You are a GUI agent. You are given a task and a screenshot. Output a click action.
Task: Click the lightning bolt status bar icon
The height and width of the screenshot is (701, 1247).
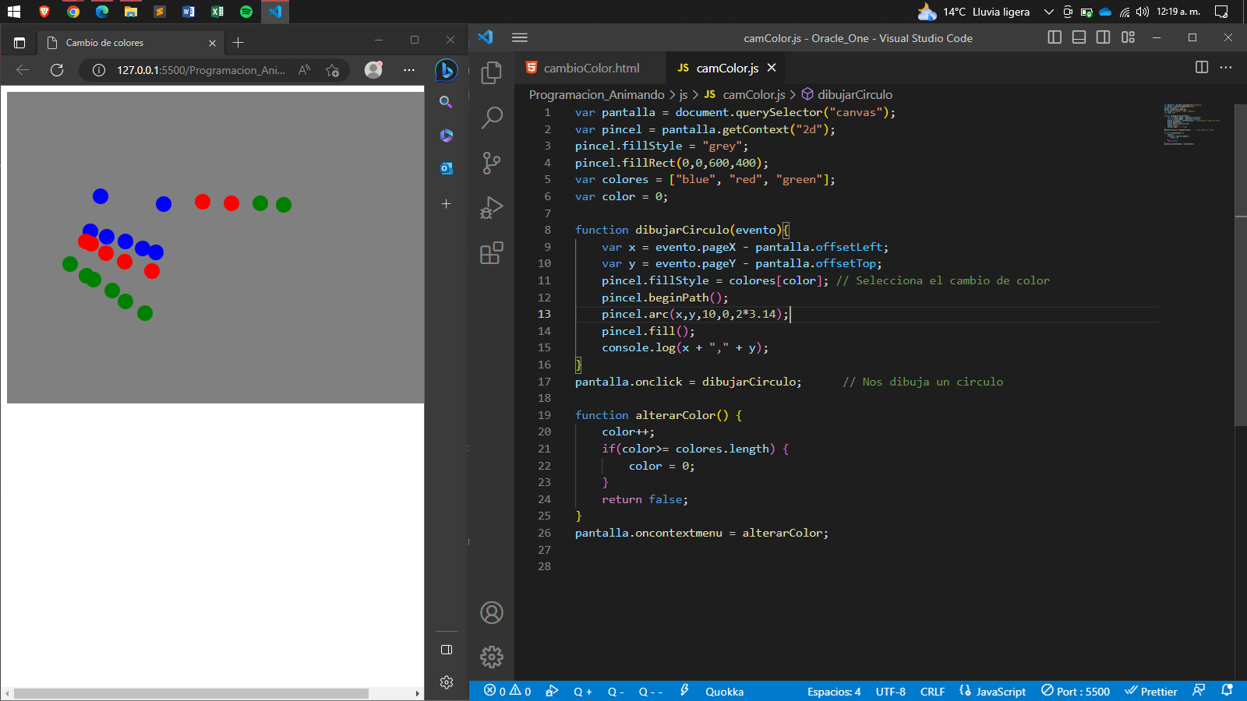click(x=684, y=691)
